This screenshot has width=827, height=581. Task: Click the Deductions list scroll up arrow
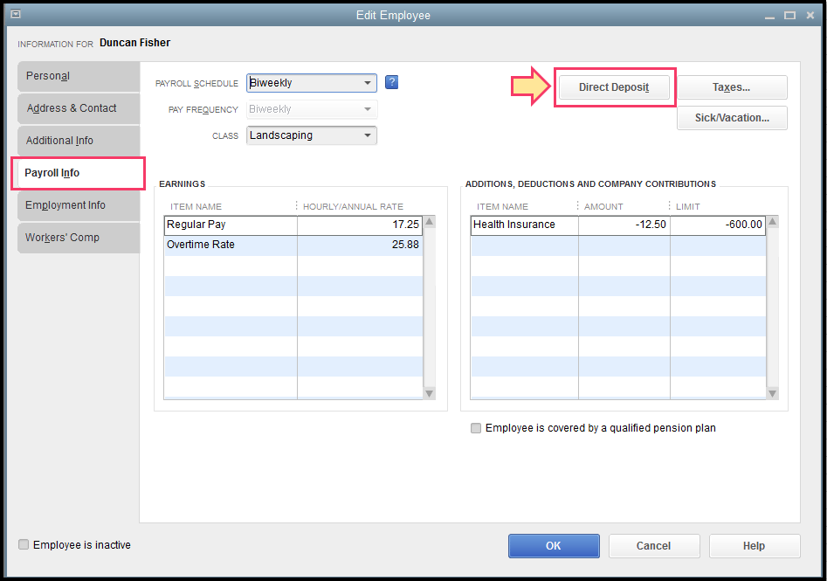[773, 222]
